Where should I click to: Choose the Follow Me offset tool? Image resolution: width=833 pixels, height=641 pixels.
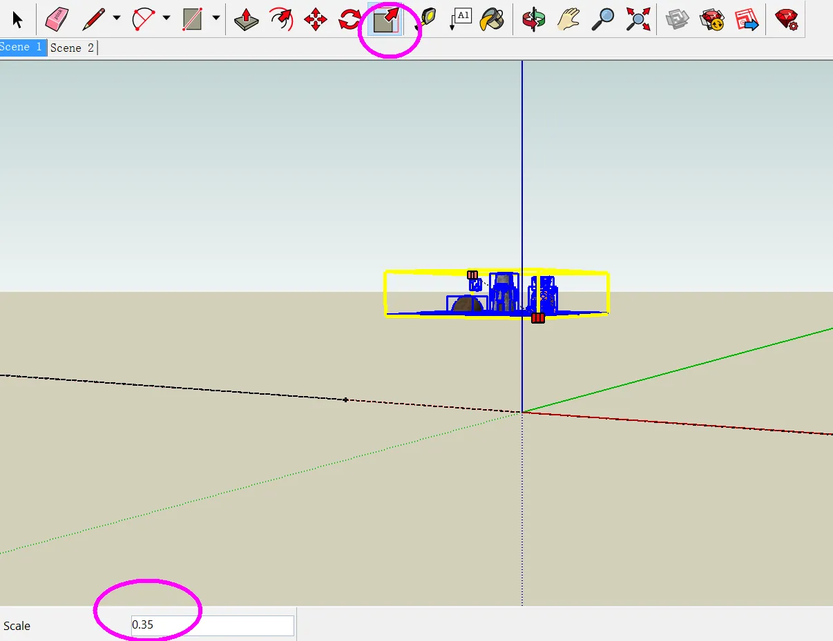(x=281, y=19)
